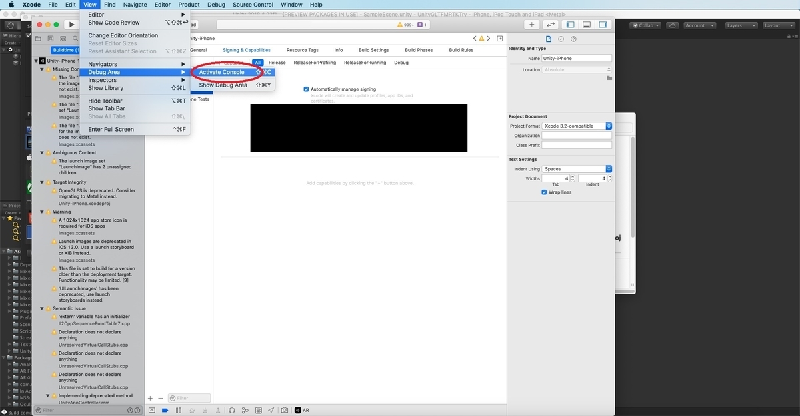Open the project navigator folder icon
Image resolution: width=800 pixels, height=416 pixels.
point(39,39)
